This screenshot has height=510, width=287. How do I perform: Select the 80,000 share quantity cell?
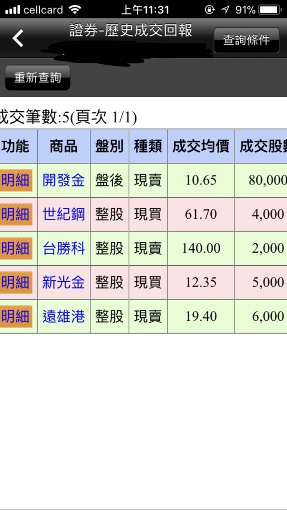pyautogui.click(x=261, y=180)
